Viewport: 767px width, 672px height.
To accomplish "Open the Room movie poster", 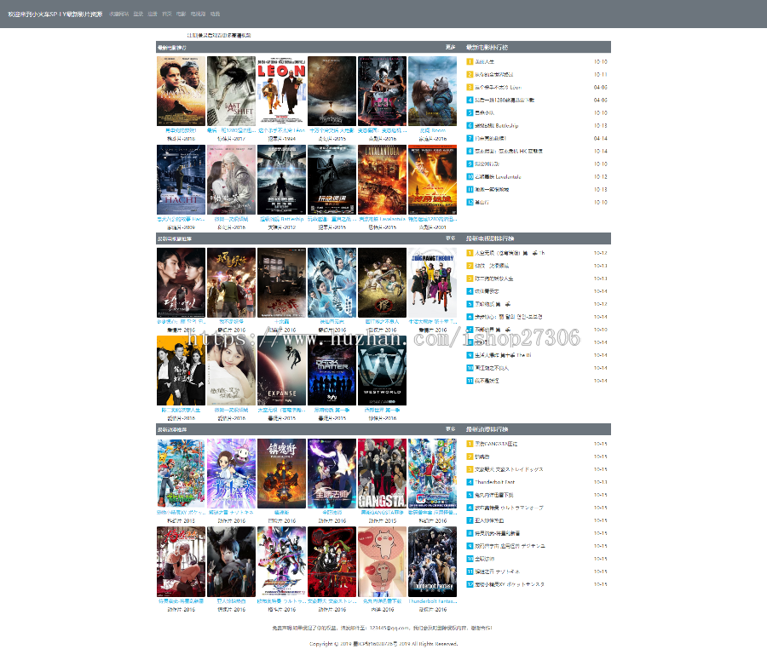I will click(x=432, y=91).
